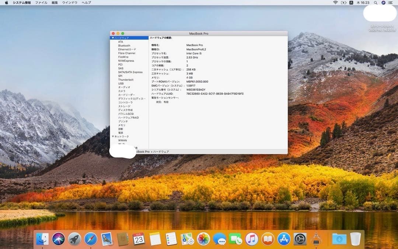The width and height of the screenshot is (398, 249).
Task: Select ATA in the sidebar
Action: [121, 42]
